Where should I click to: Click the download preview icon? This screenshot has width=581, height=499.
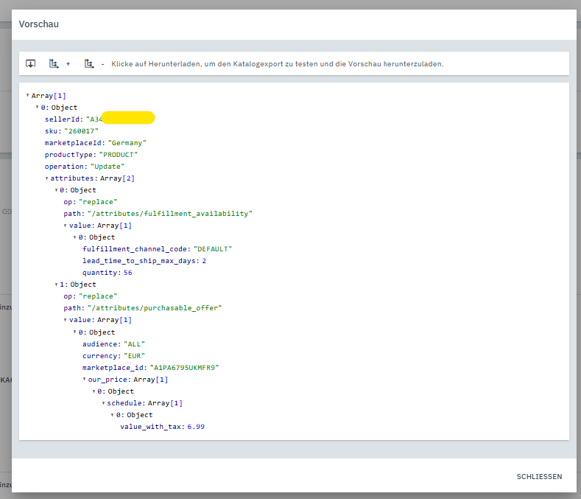(x=31, y=63)
